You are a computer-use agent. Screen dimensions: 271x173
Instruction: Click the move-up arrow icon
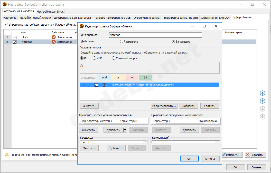262,101
